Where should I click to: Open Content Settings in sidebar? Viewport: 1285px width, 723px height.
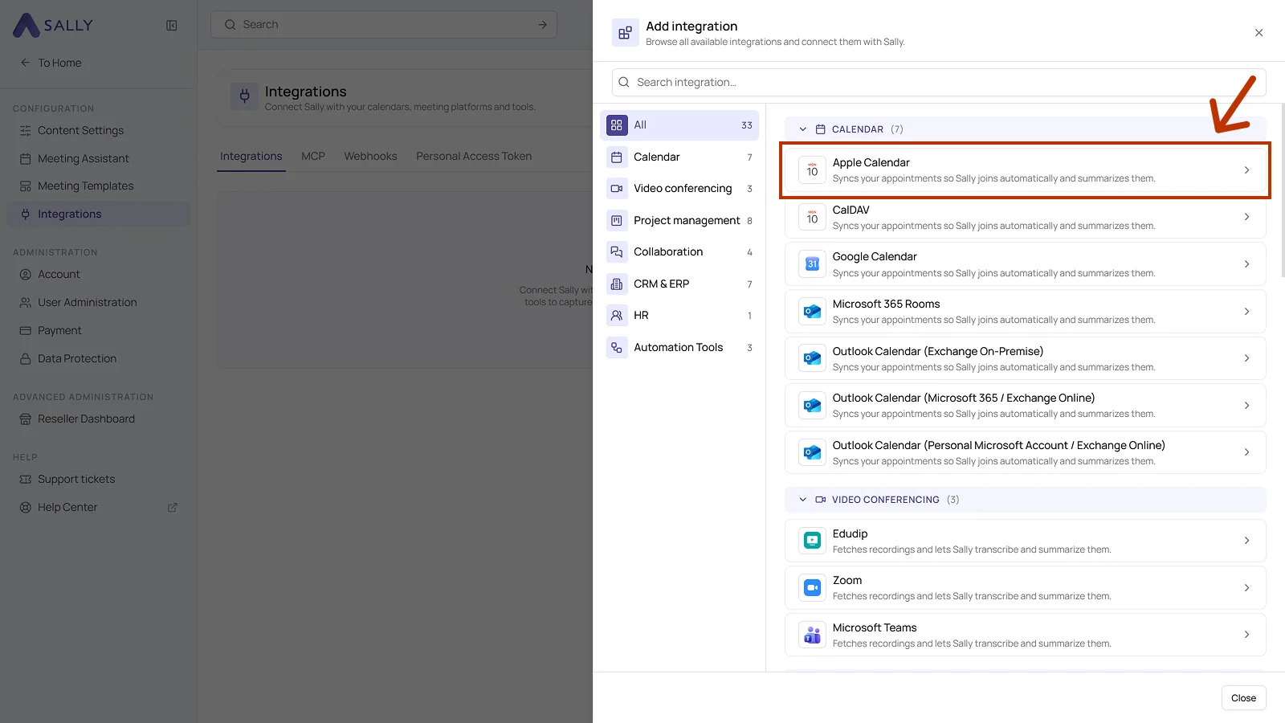coord(98,130)
